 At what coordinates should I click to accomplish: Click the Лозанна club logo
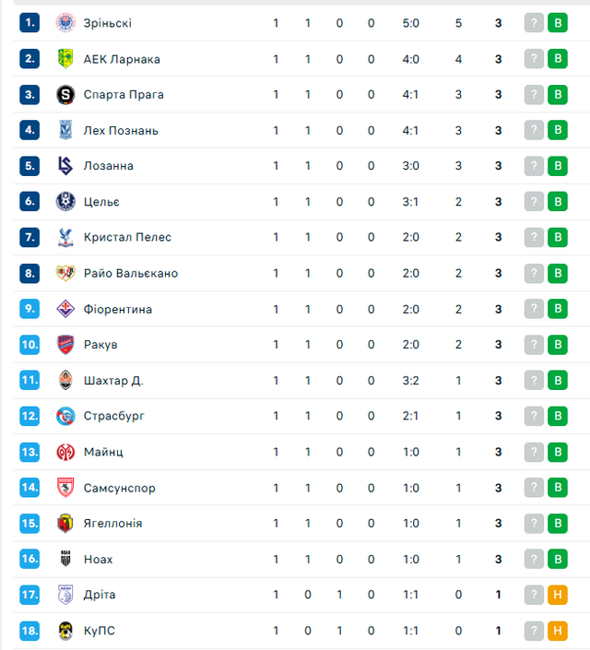(x=65, y=166)
